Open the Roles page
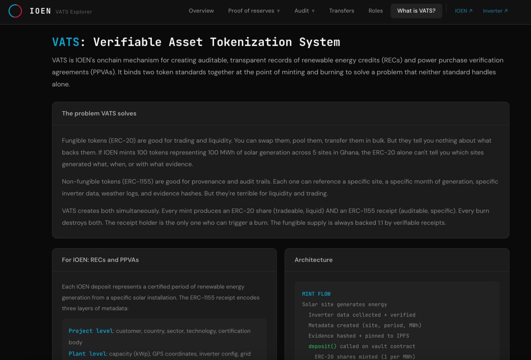Screen dimensions: 531x360 (376, 11)
